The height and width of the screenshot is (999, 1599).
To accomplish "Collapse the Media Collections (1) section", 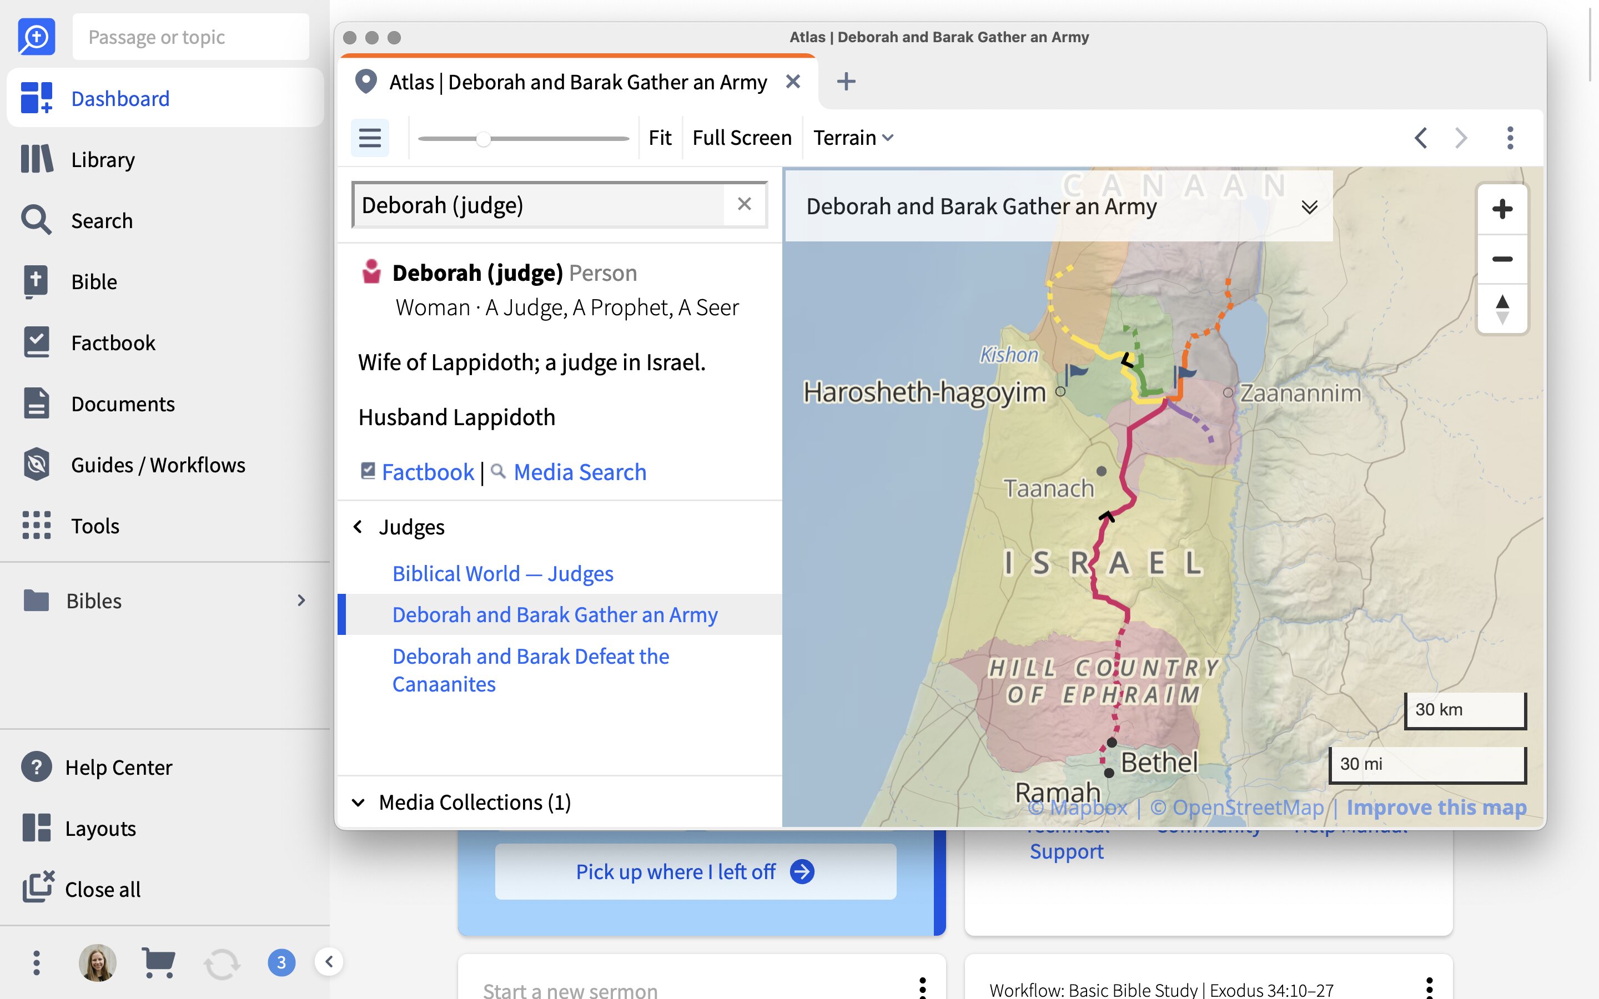I will point(358,802).
